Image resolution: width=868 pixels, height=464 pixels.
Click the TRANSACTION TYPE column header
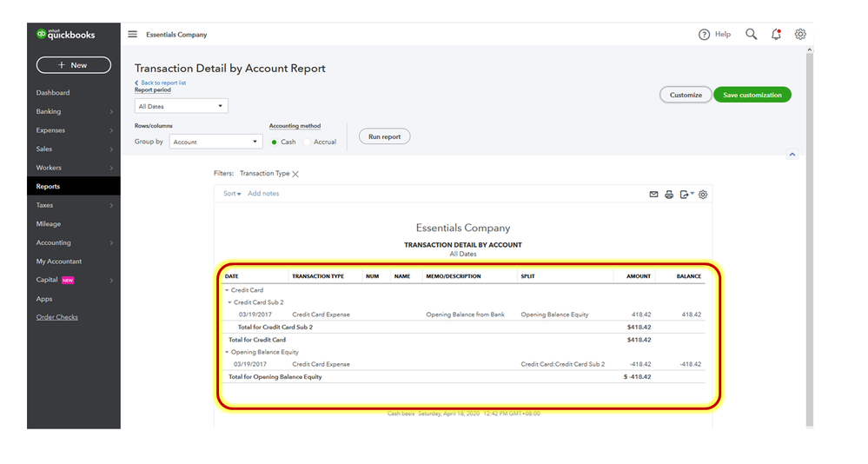[318, 276]
